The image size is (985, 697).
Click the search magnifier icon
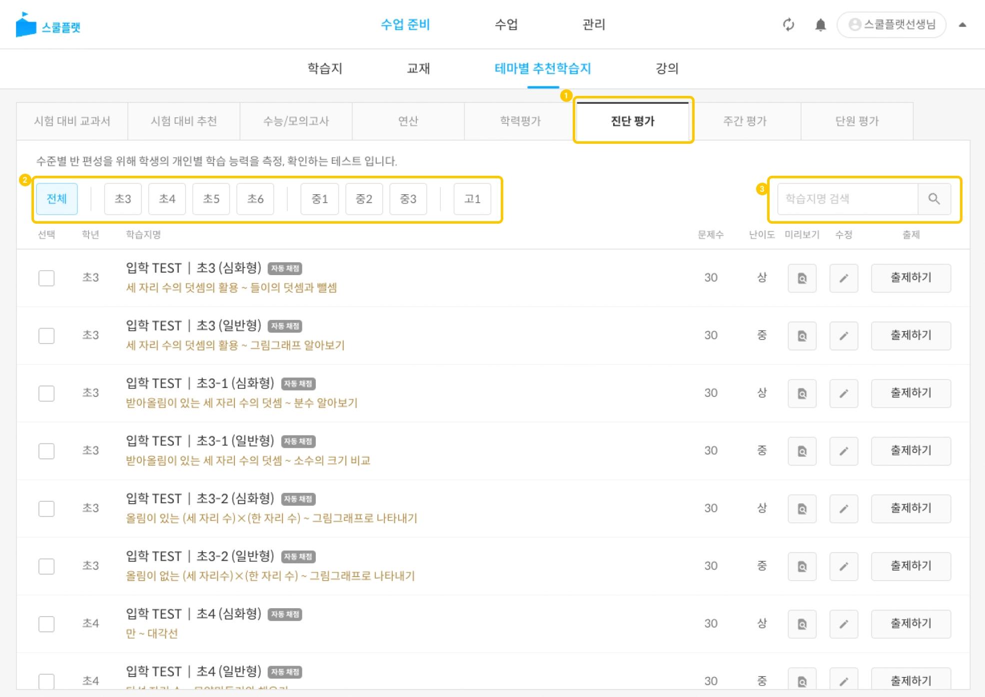click(x=934, y=199)
